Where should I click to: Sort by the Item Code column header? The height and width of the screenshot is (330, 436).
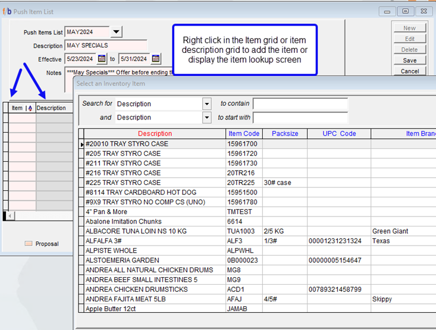point(244,134)
